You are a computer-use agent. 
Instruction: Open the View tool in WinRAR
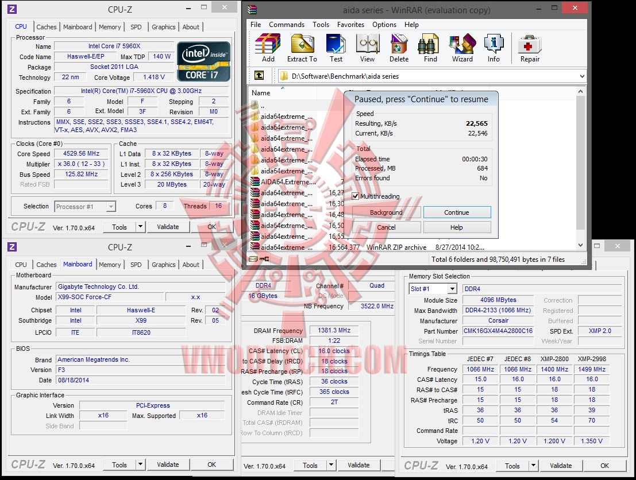pos(367,48)
